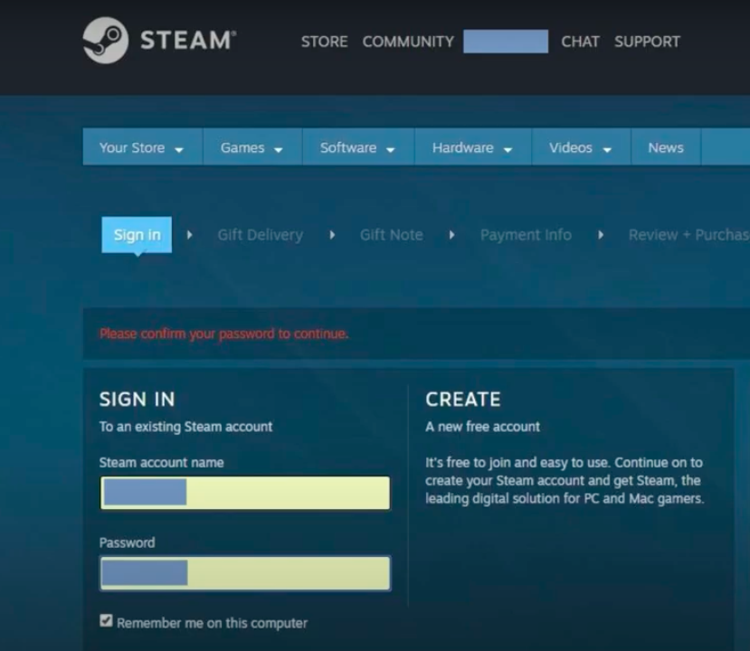
Task: Open the Software dropdown menu
Action: coord(356,147)
